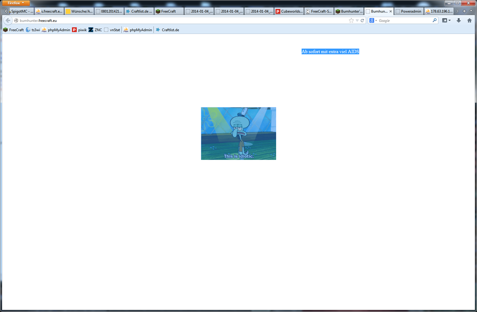Click the search magnifier icon
Image resolution: width=477 pixels, height=312 pixels.
pyautogui.click(x=434, y=20)
